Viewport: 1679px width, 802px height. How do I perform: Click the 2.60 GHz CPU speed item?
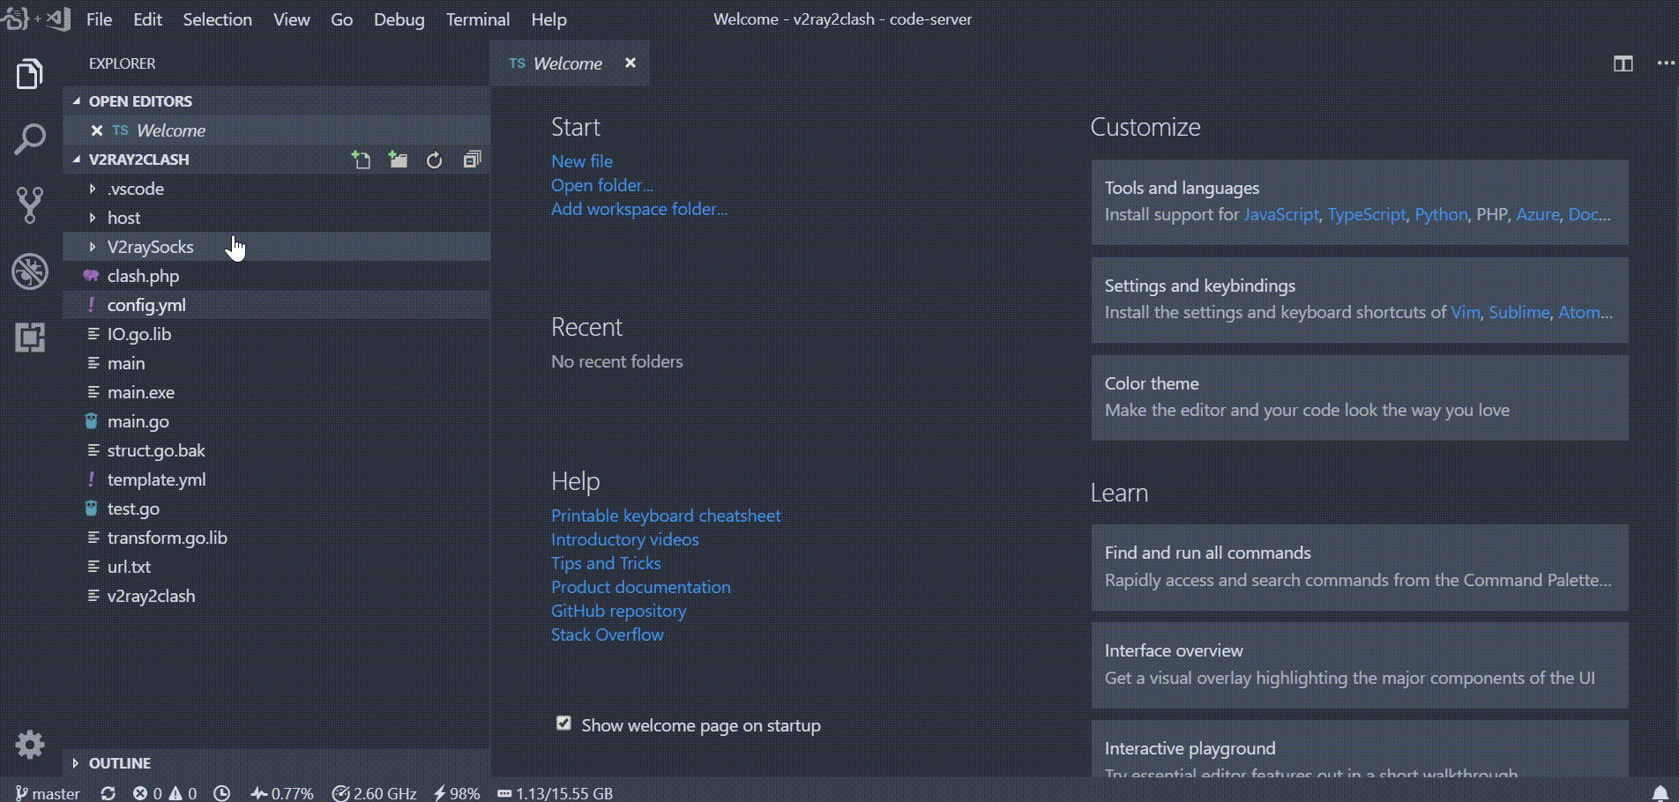374,793
